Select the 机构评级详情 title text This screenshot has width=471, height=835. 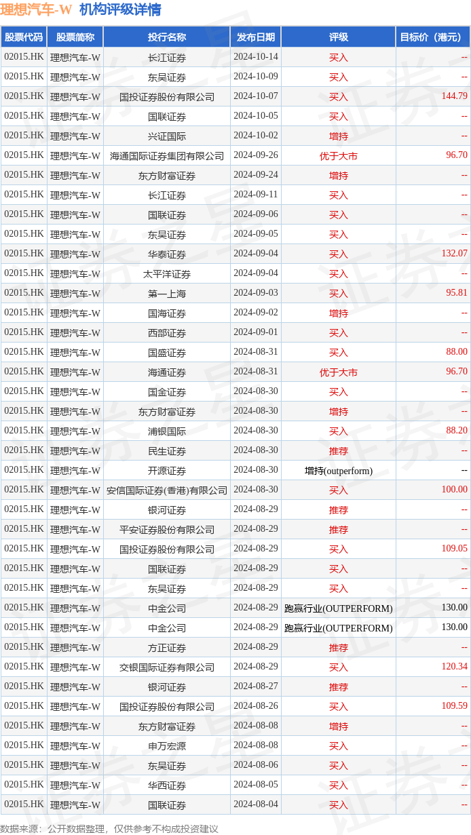120,9
